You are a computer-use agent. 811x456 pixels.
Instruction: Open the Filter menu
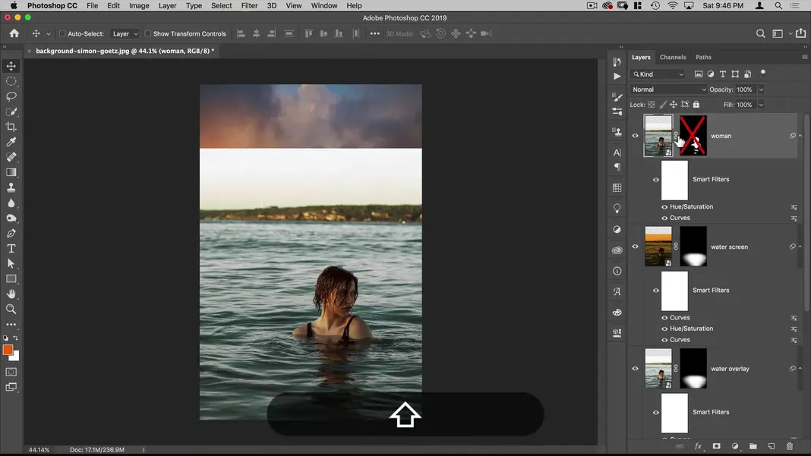pos(249,5)
